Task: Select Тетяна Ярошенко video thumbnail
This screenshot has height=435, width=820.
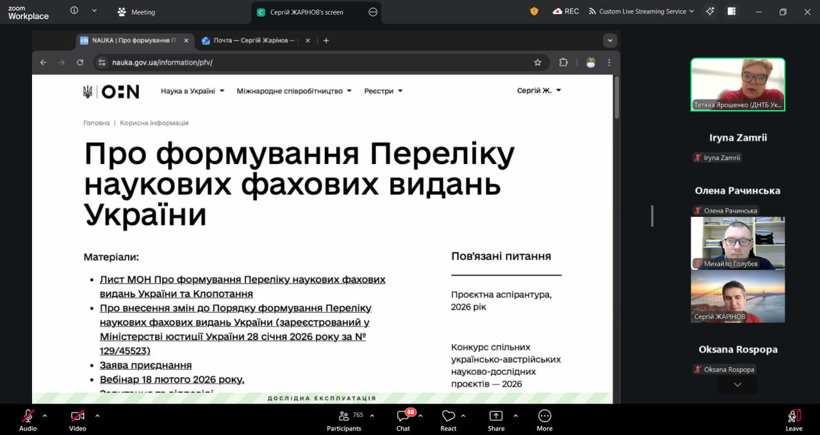Action: 737,84
